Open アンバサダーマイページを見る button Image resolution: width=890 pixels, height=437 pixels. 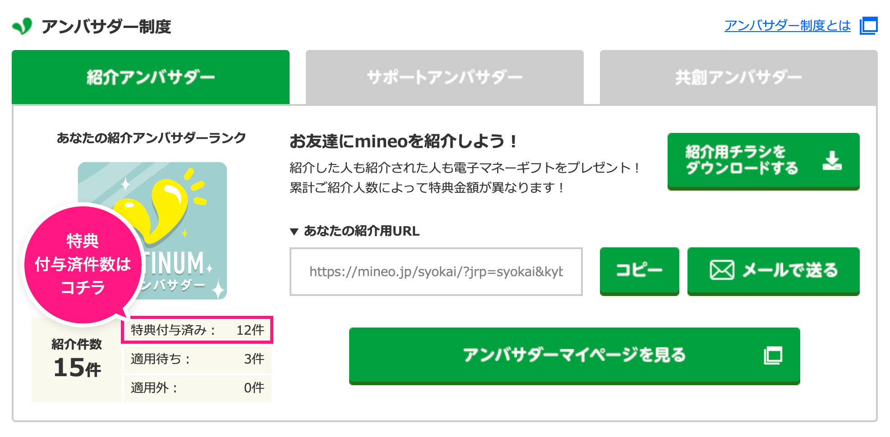(x=574, y=355)
